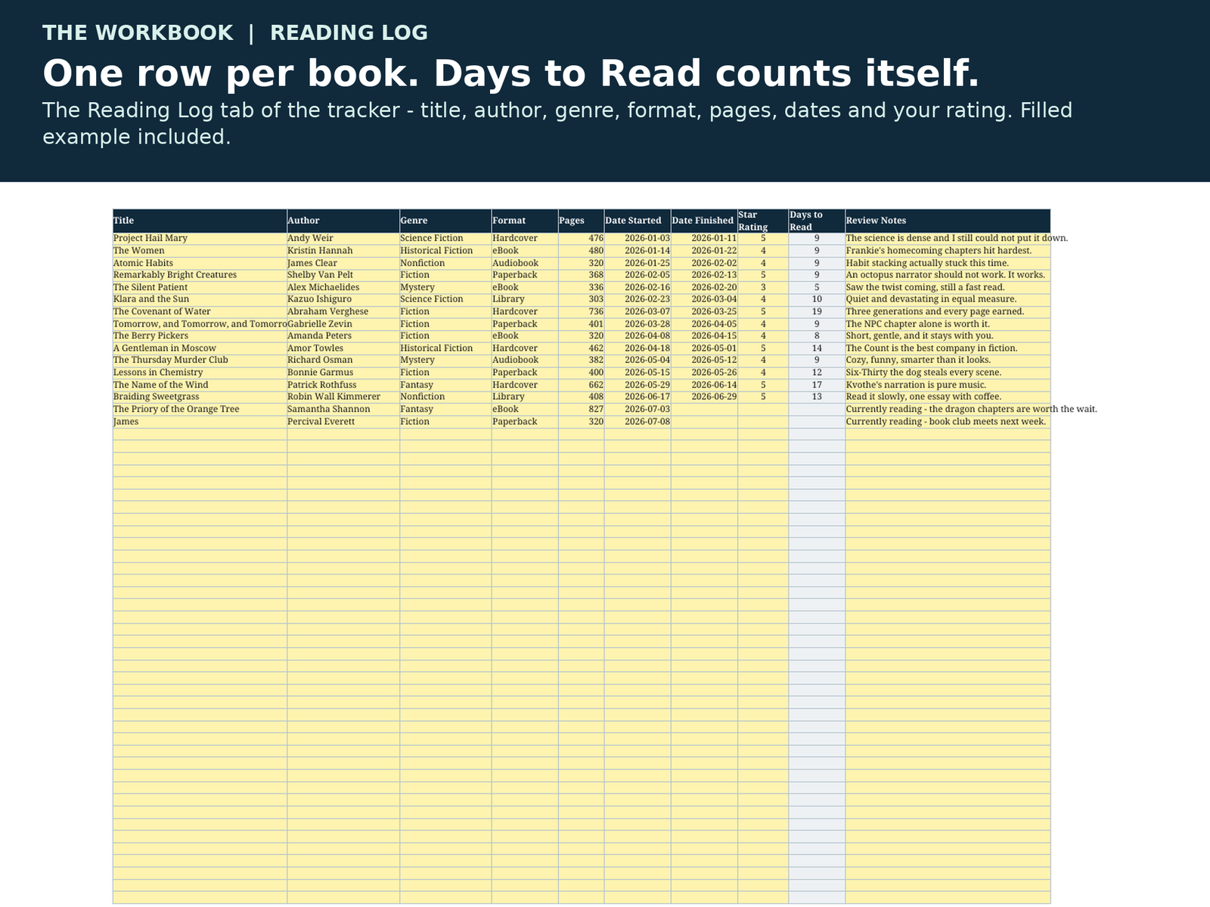Select the 'Kvothe's narration is pure music' note

point(948,385)
